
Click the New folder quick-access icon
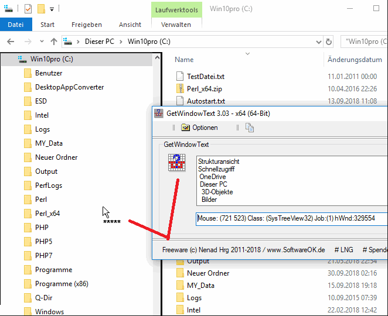pyautogui.click(x=41, y=9)
